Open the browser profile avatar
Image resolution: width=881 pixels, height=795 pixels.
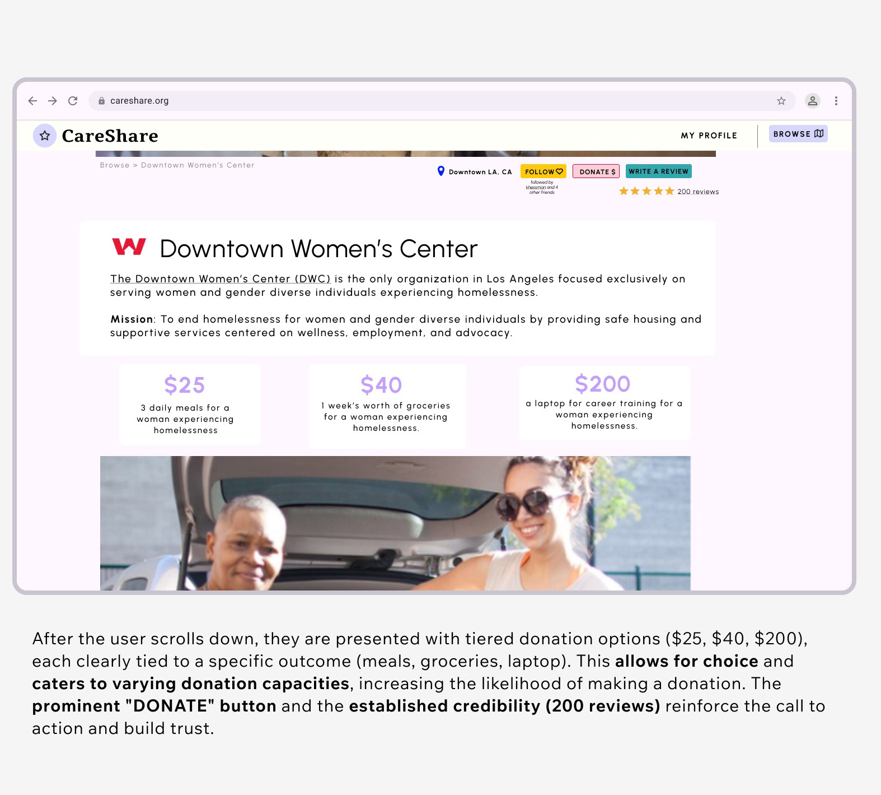[812, 101]
